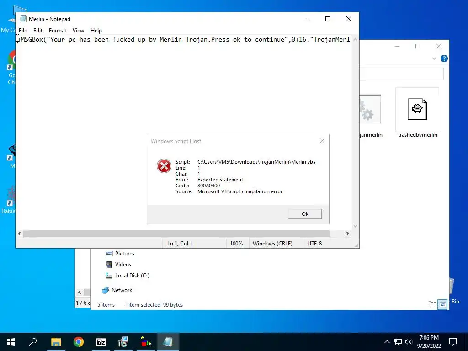Click OK in the Windows Script Host dialog
The height and width of the screenshot is (351, 468).
click(305, 214)
